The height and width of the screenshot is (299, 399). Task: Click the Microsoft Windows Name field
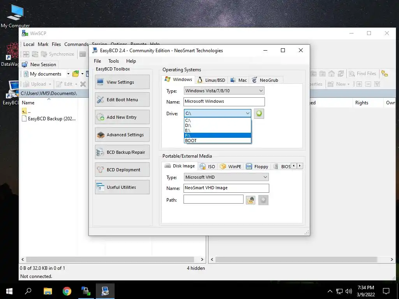click(x=224, y=102)
